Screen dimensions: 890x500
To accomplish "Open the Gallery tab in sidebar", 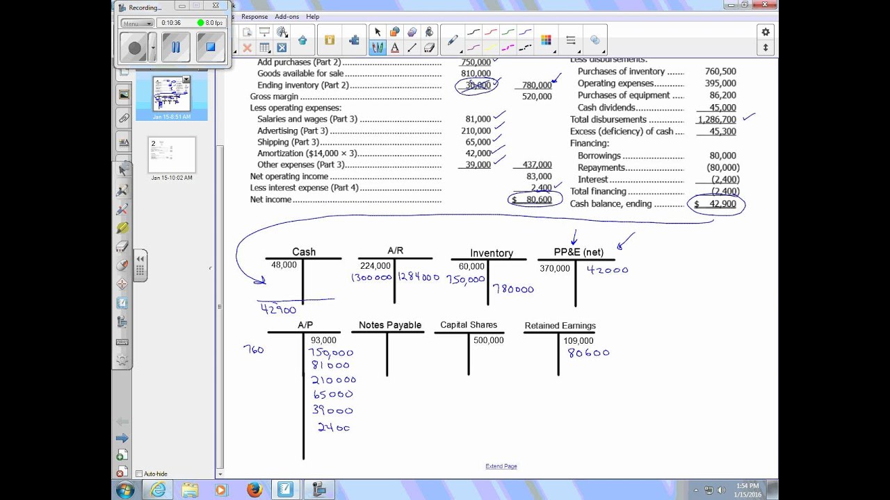I will (124, 95).
